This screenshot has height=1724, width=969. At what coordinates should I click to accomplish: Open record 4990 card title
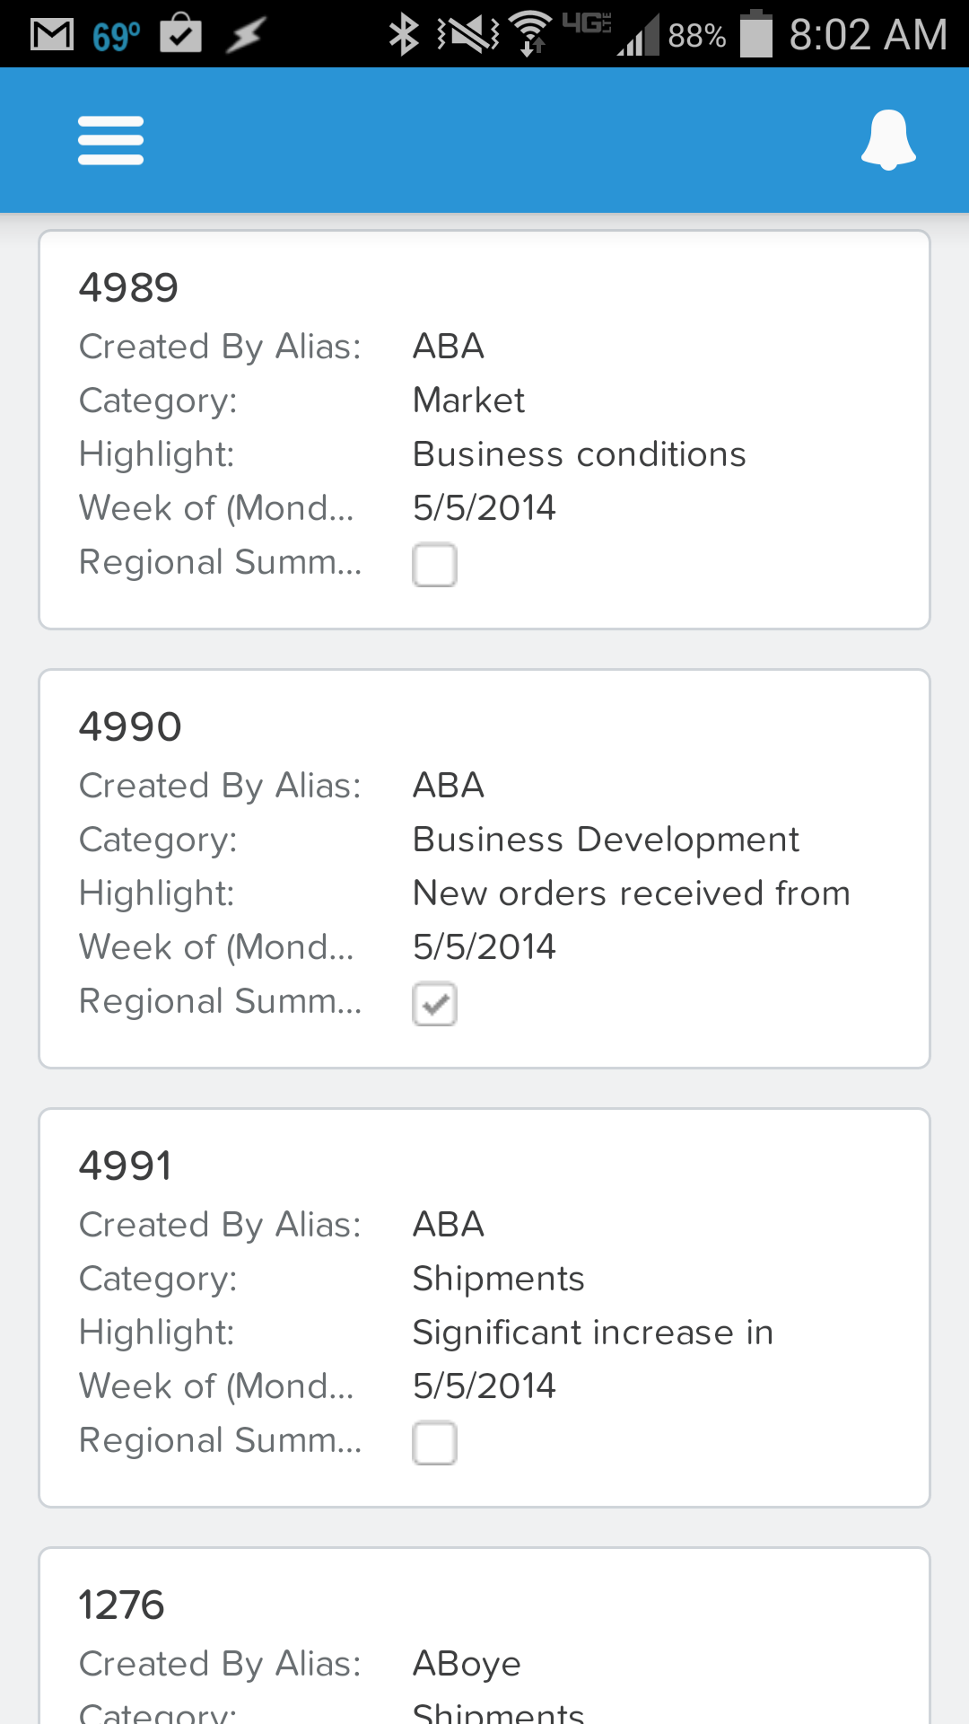tap(130, 727)
